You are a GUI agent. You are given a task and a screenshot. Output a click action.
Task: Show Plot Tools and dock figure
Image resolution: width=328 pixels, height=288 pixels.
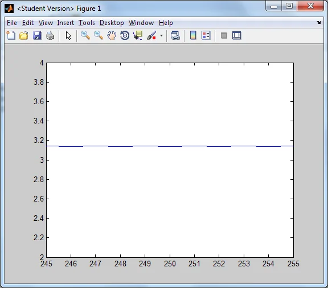(237, 35)
